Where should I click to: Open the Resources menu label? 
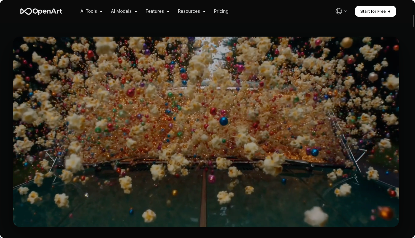[189, 11]
